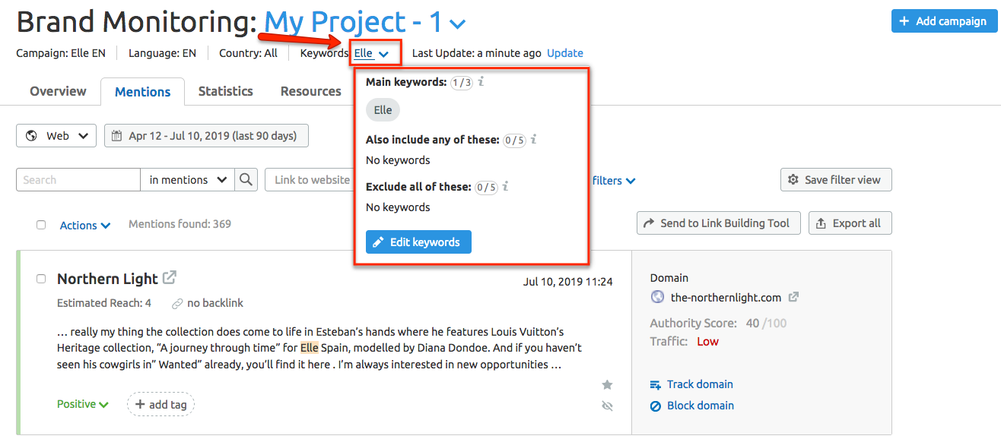Open Northern Light external link icon

(x=170, y=278)
